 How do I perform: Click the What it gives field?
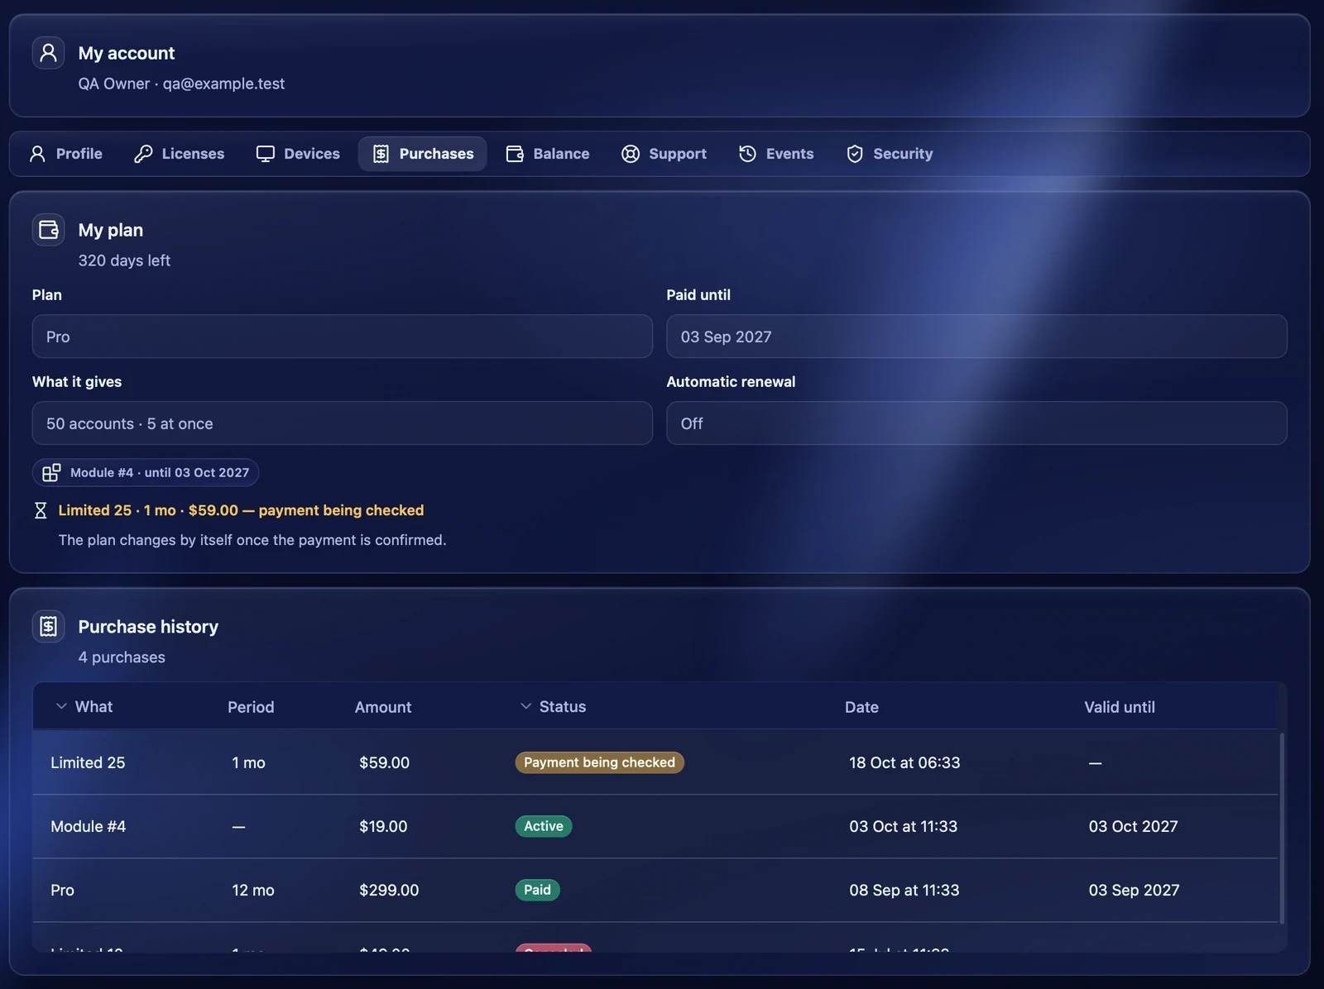(343, 423)
